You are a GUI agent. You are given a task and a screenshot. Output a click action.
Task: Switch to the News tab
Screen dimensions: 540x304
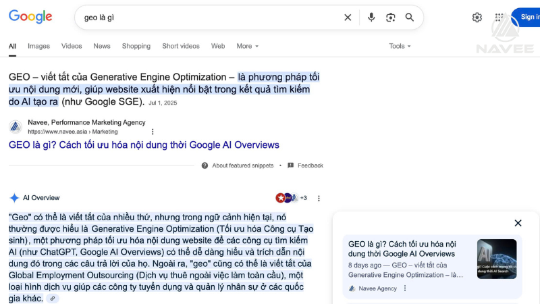pyautogui.click(x=102, y=46)
